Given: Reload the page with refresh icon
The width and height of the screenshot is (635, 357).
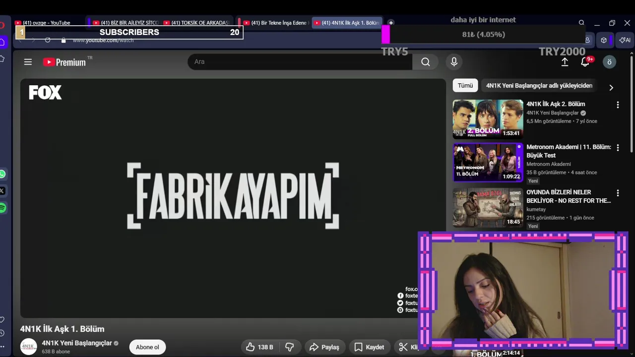Looking at the screenshot, I should [x=48, y=40].
